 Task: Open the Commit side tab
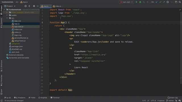pyautogui.click(x=1, y=23)
